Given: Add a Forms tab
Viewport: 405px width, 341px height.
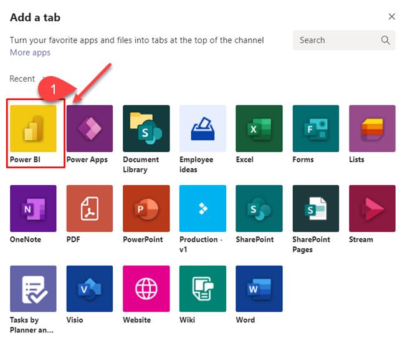Looking at the screenshot, I should (x=316, y=128).
